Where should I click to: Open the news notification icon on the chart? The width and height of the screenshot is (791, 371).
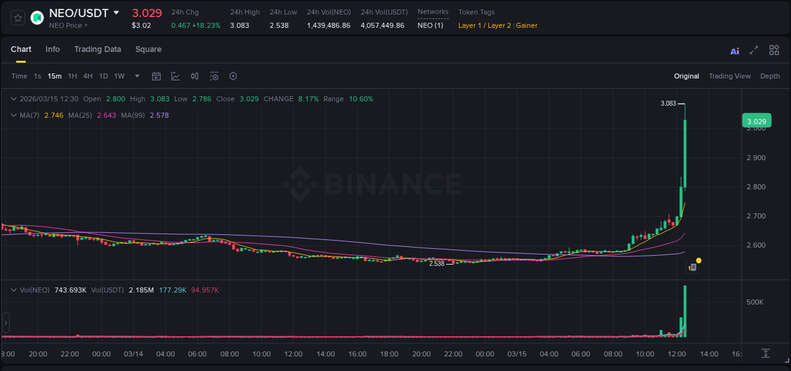click(x=692, y=266)
